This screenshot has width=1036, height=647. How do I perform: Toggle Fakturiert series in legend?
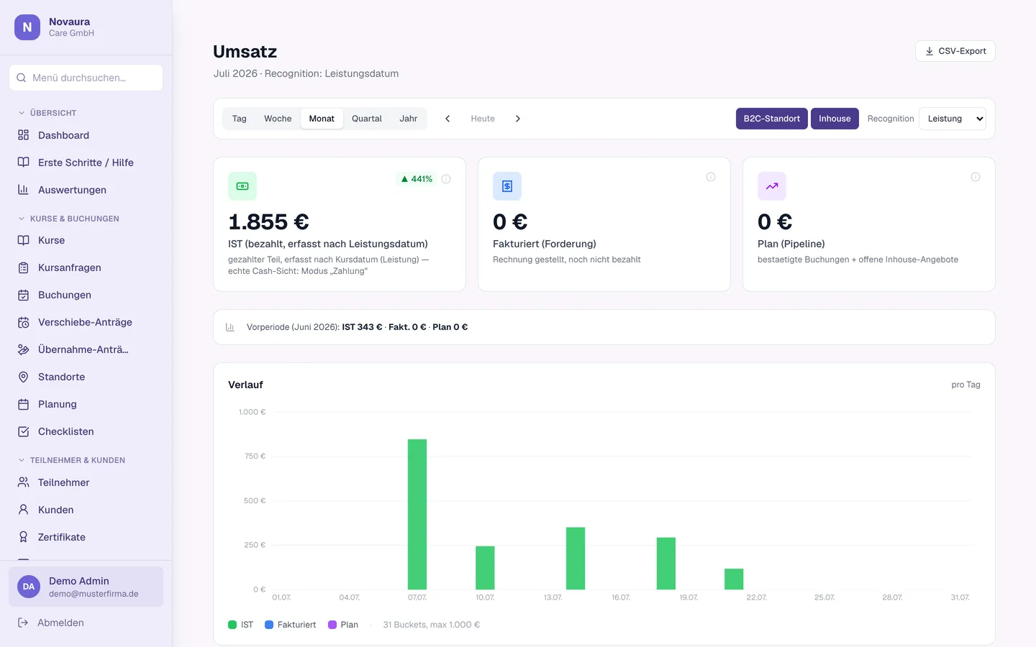click(291, 625)
